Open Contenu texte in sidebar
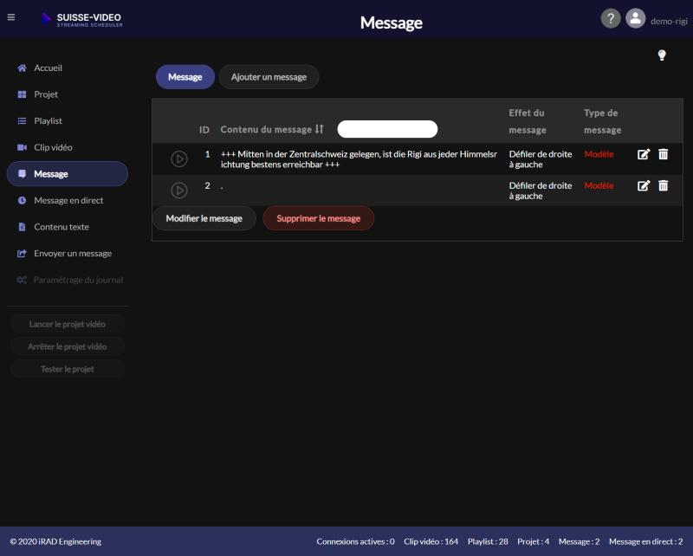This screenshot has height=556, width=693. [x=68, y=227]
